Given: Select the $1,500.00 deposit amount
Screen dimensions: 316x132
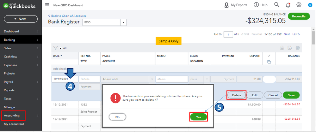Looking at the screenshot, I should [x=255, y=105].
